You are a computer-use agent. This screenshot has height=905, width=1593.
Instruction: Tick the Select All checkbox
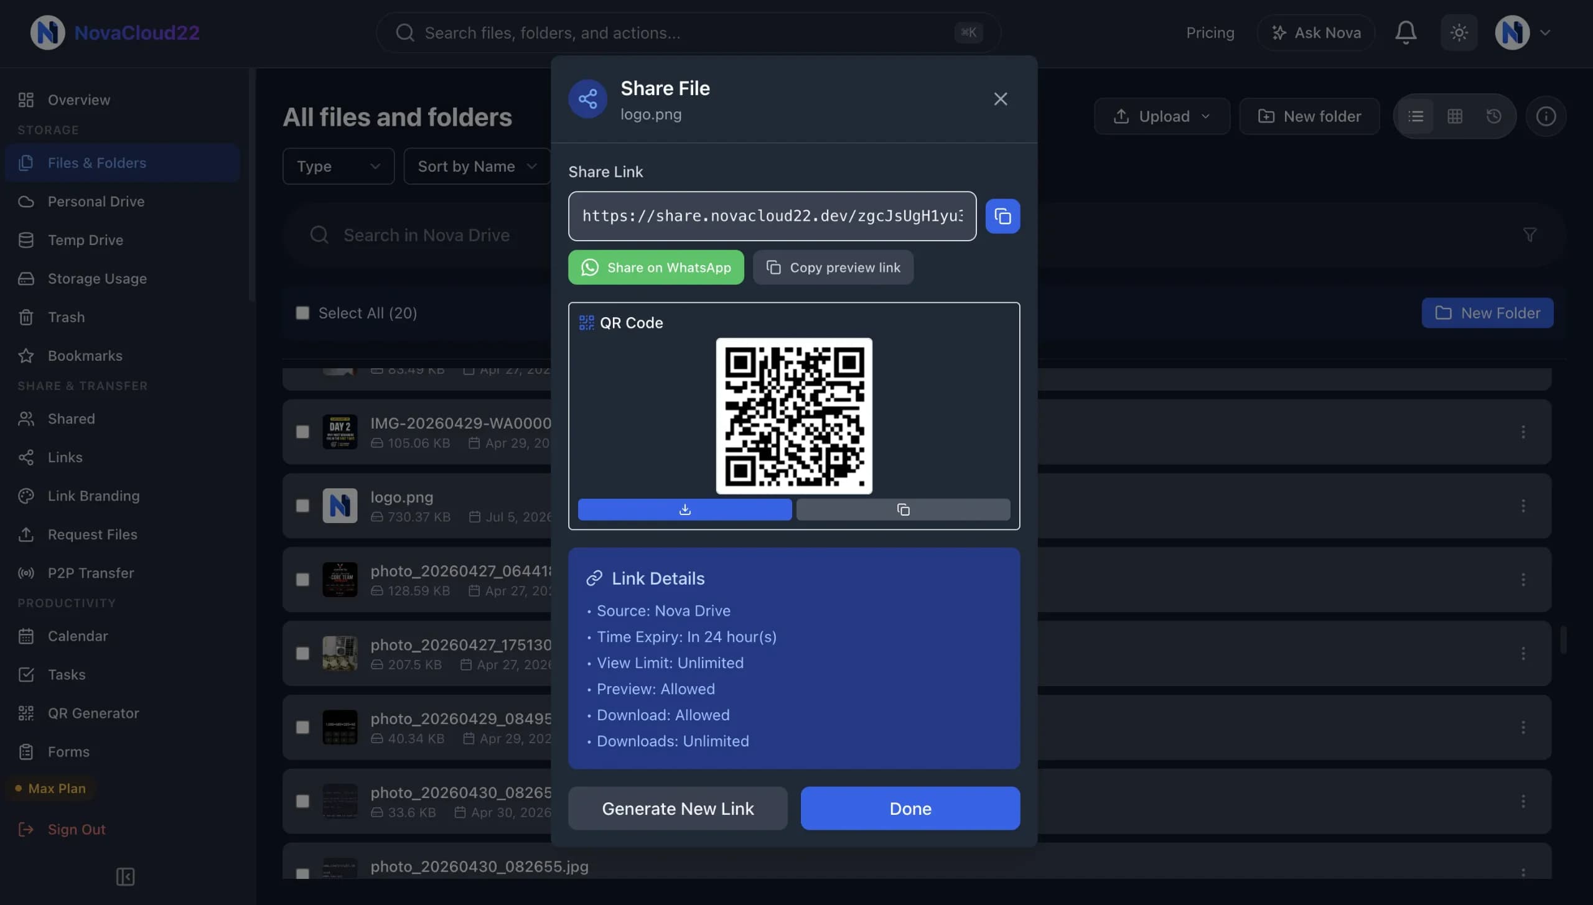(x=302, y=313)
